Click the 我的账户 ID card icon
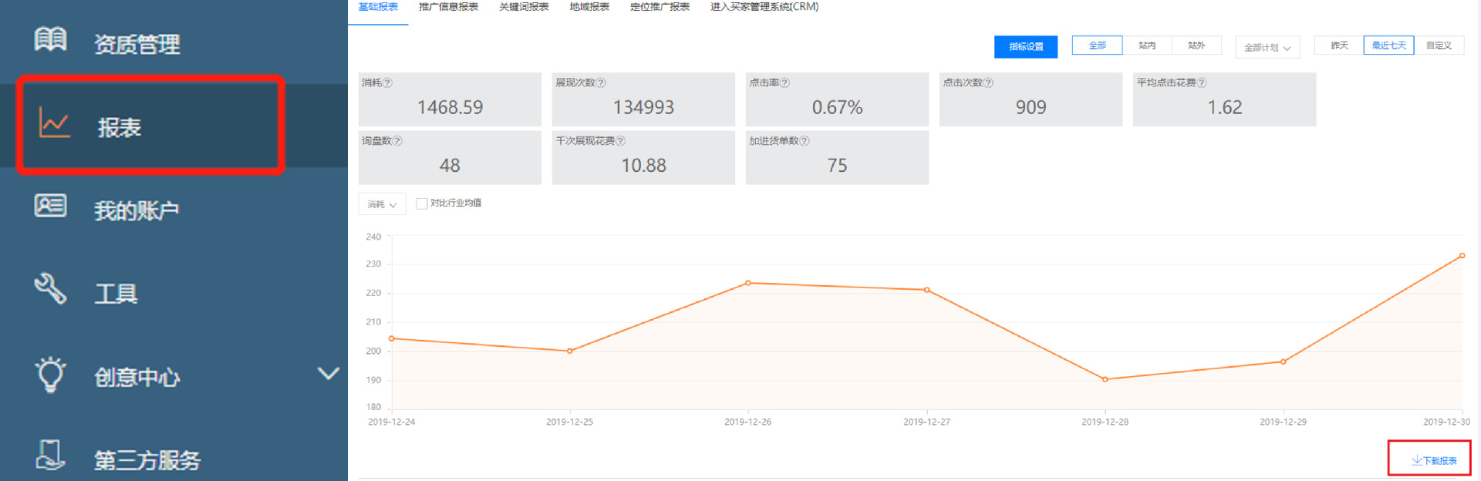Screen dimensions: 1481x481 pyautogui.click(x=51, y=206)
